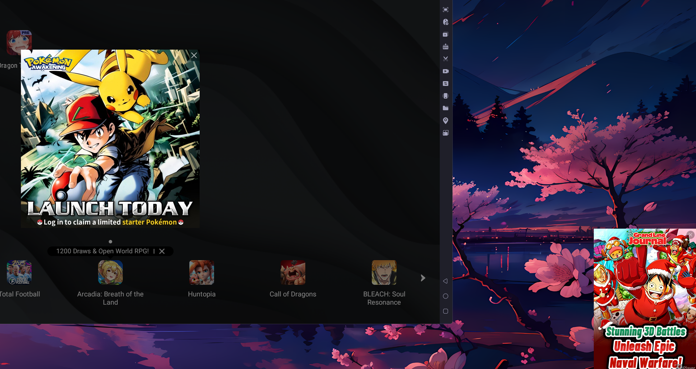Click the 'Total Football' label
Screen dimensions: 696x369
pos(20,294)
